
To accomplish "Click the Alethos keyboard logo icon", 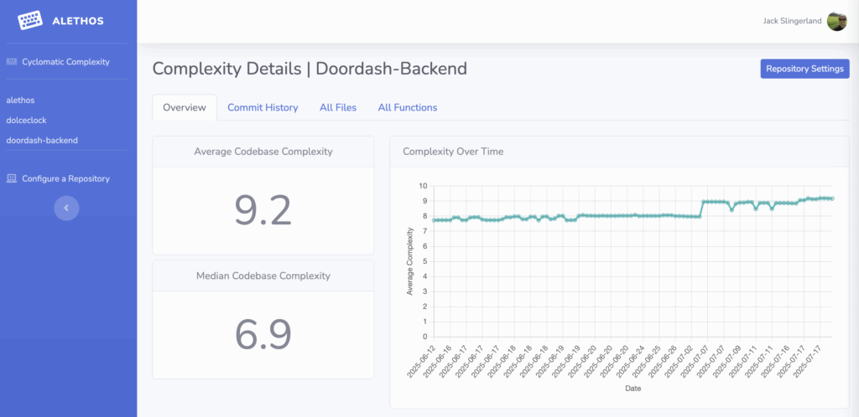I will [29, 21].
